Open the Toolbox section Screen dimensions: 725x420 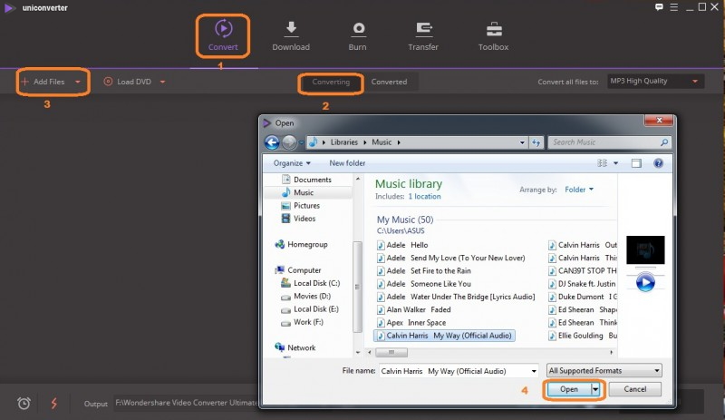[x=493, y=36]
